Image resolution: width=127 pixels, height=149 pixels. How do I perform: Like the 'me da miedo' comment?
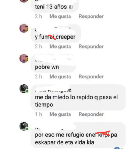(x=60, y=114)
